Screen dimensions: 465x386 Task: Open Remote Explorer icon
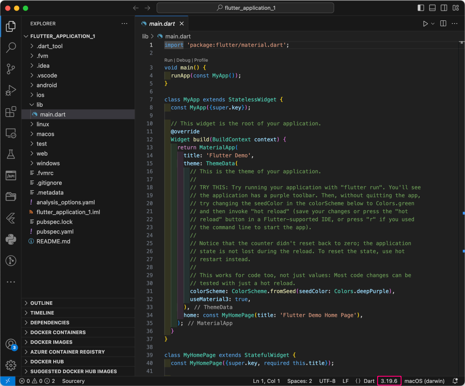point(11,133)
